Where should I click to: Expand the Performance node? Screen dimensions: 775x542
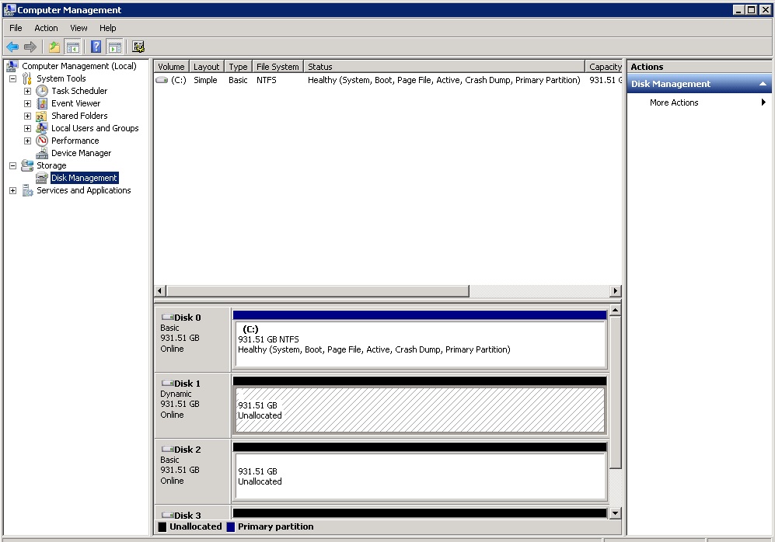pyautogui.click(x=28, y=141)
